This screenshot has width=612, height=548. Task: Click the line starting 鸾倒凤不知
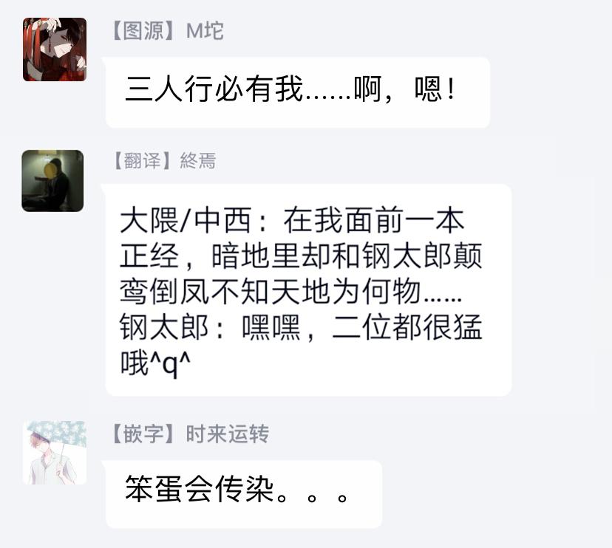tap(290, 292)
